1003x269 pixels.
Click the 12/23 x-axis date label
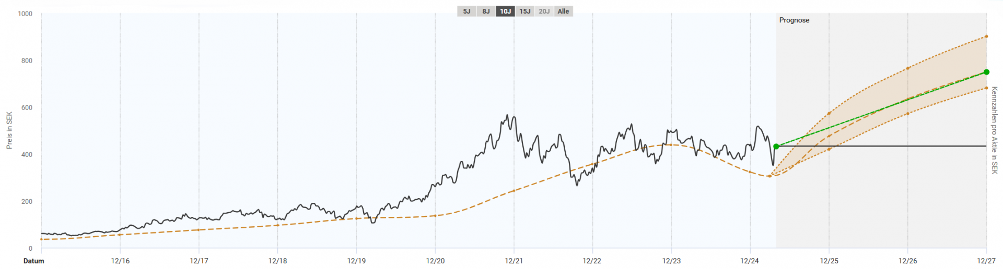(x=671, y=261)
